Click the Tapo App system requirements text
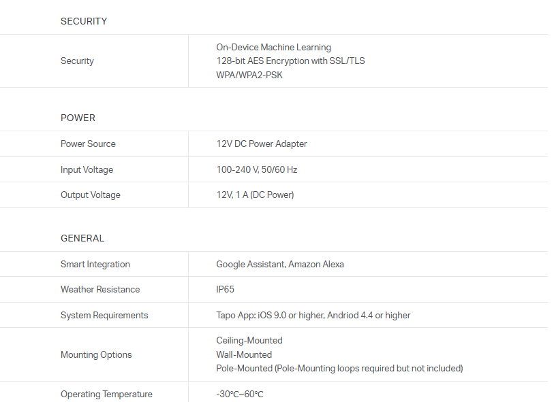The width and height of the screenshot is (554, 402). (x=313, y=316)
